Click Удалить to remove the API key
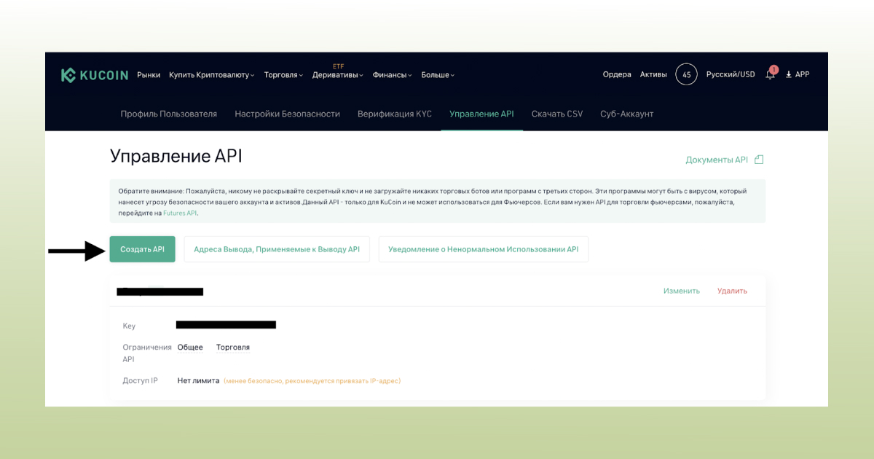874x459 pixels. point(732,290)
